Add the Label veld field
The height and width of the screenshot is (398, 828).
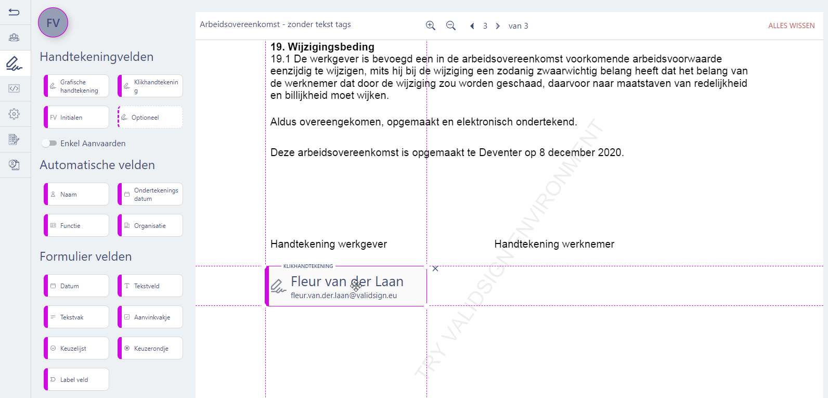pyautogui.click(x=76, y=379)
